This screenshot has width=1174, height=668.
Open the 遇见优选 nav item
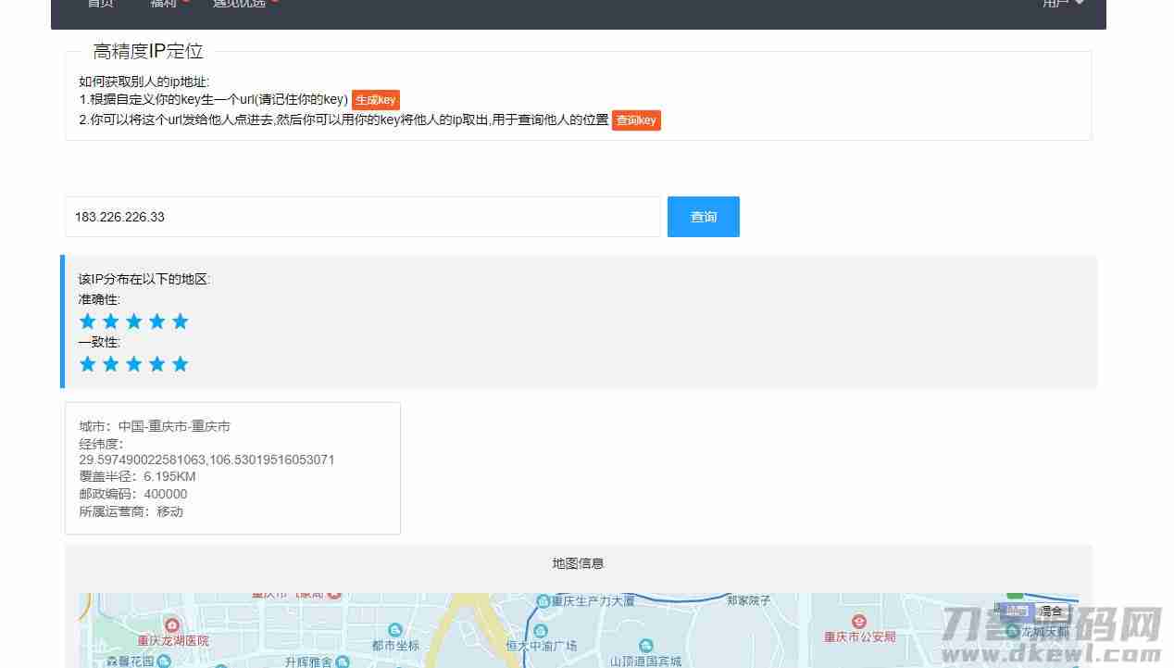pos(240,4)
